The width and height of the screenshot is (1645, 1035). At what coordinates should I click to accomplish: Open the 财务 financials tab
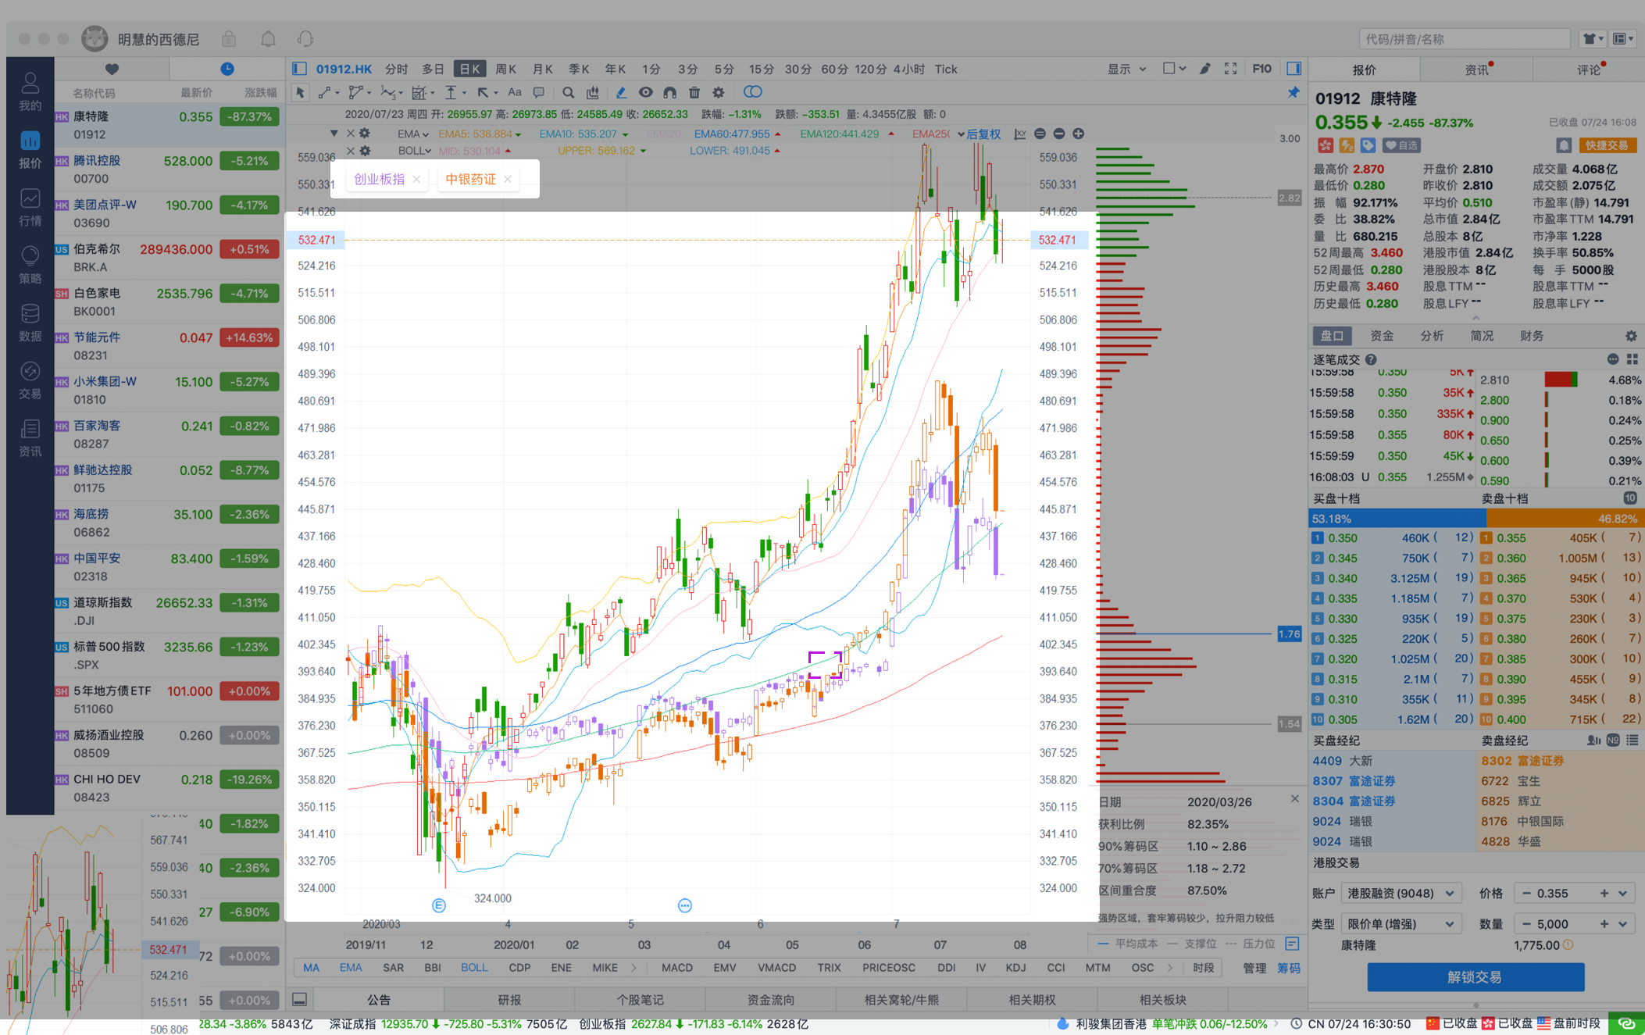(x=1532, y=336)
